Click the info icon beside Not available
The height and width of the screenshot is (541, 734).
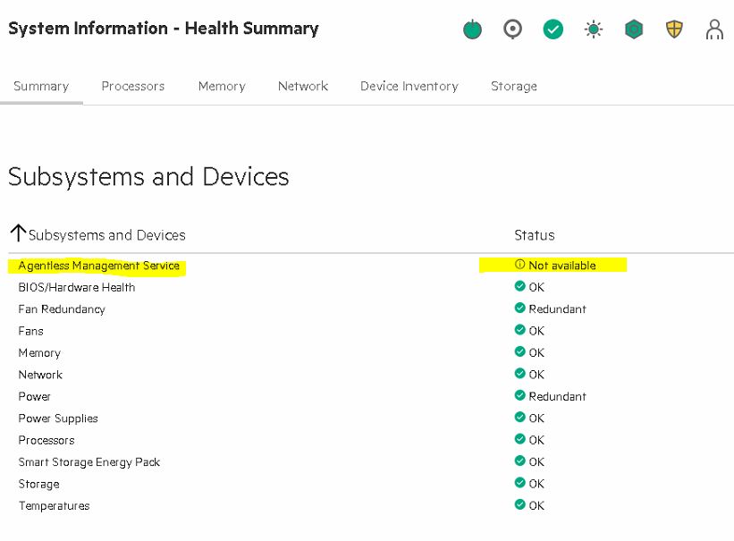point(519,264)
